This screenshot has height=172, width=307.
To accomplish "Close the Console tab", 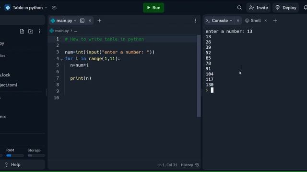I will coord(238,21).
